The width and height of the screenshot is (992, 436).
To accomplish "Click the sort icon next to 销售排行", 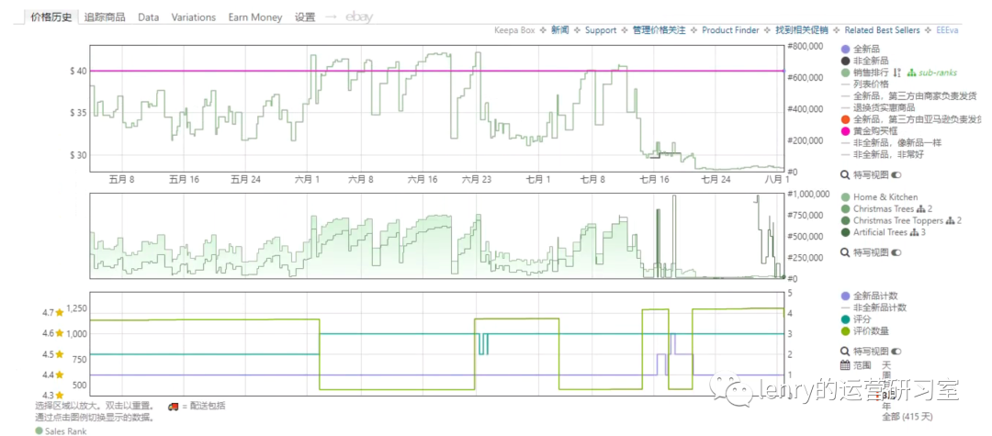I will (x=897, y=73).
